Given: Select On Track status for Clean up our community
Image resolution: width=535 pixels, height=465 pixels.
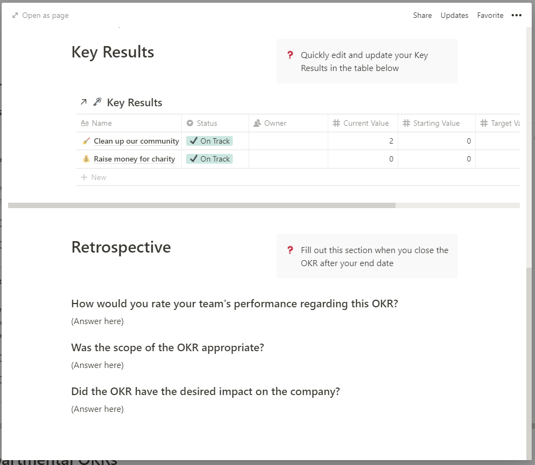Looking at the screenshot, I should (x=209, y=141).
